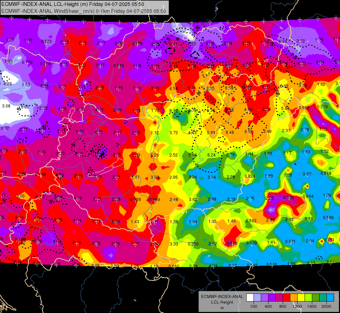Click the wind shear value 3.08
340x313 pixels.
pyautogui.click(x=6, y=106)
